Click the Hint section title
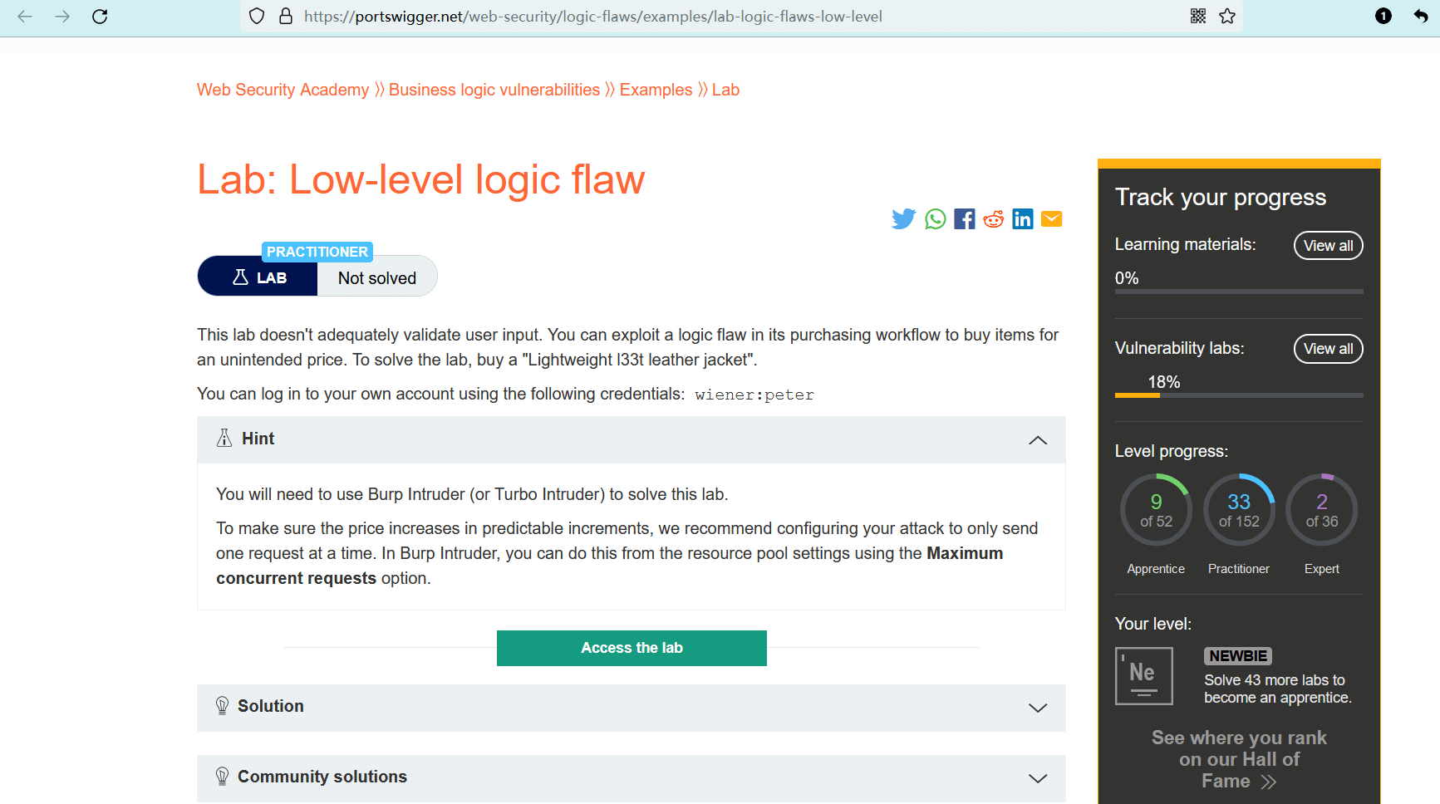Screen dimensions: 1440x804 [x=258, y=439]
